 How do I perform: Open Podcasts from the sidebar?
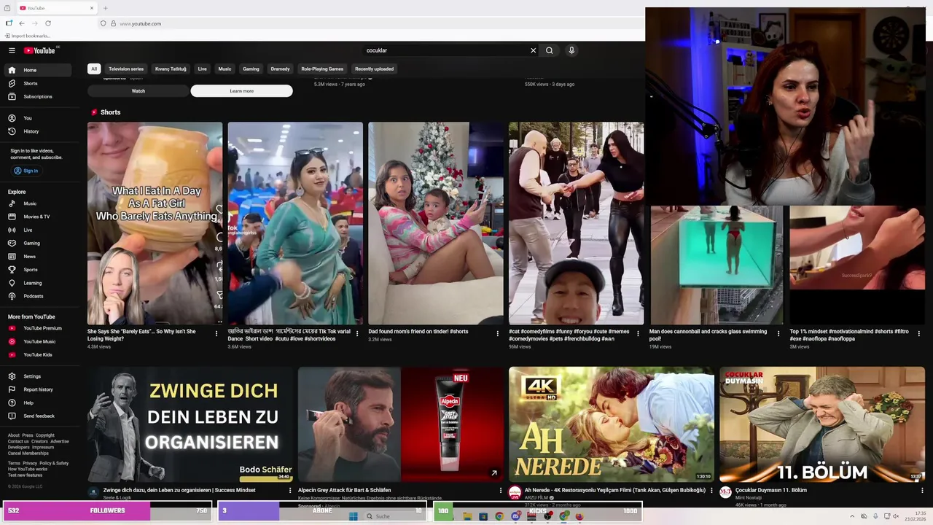tap(39, 296)
